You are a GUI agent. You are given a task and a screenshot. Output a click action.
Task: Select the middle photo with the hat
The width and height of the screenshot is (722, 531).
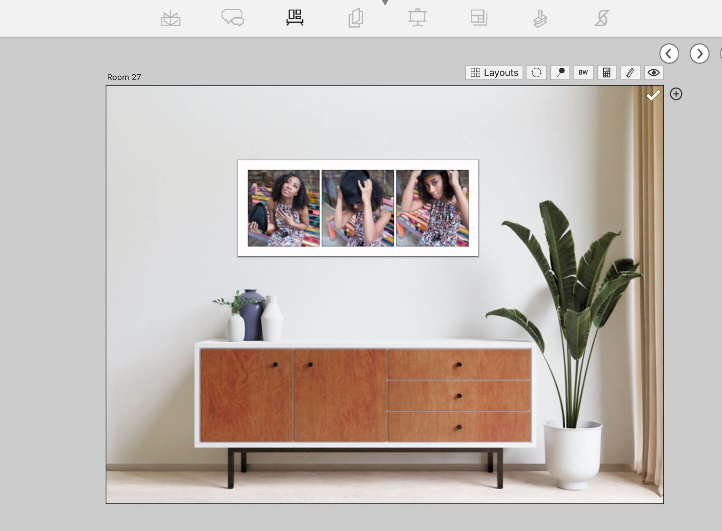(358, 208)
